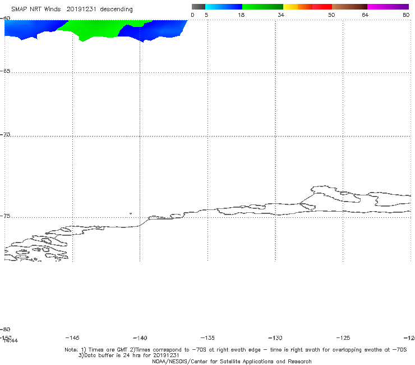The height and width of the screenshot is (365, 415).
Task: Click the -75 latitude label
Action: point(5,216)
